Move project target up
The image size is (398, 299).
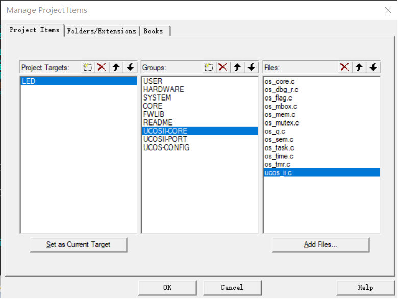(x=116, y=67)
